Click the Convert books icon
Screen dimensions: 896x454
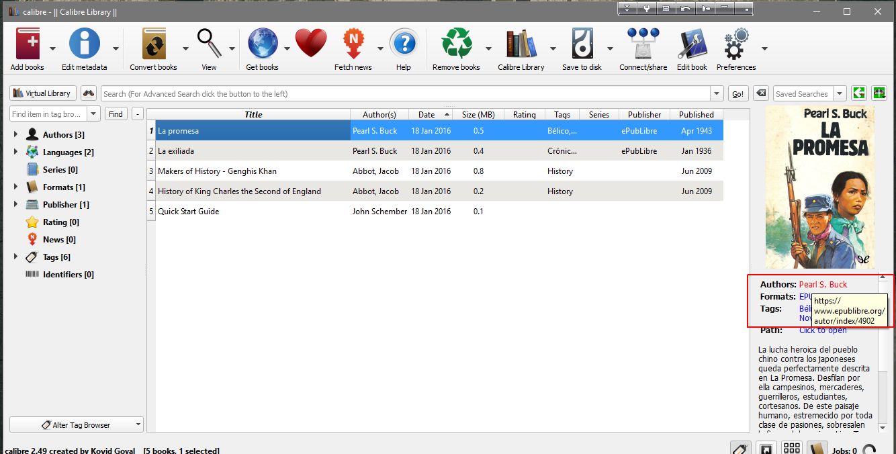pyautogui.click(x=154, y=44)
